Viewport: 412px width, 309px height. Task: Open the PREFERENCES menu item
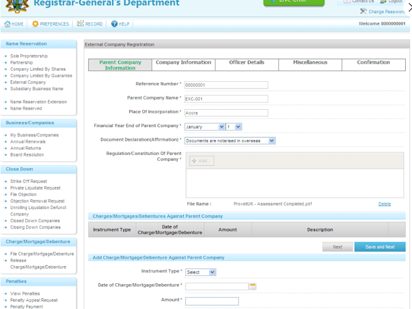click(50, 24)
